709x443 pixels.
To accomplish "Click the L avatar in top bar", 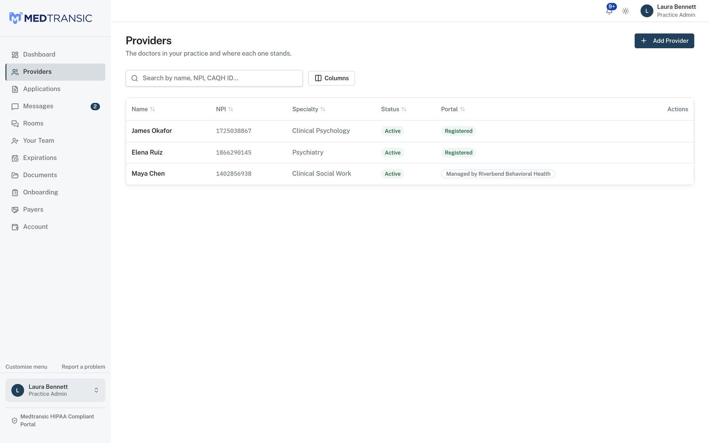I will [x=647, y=11].
